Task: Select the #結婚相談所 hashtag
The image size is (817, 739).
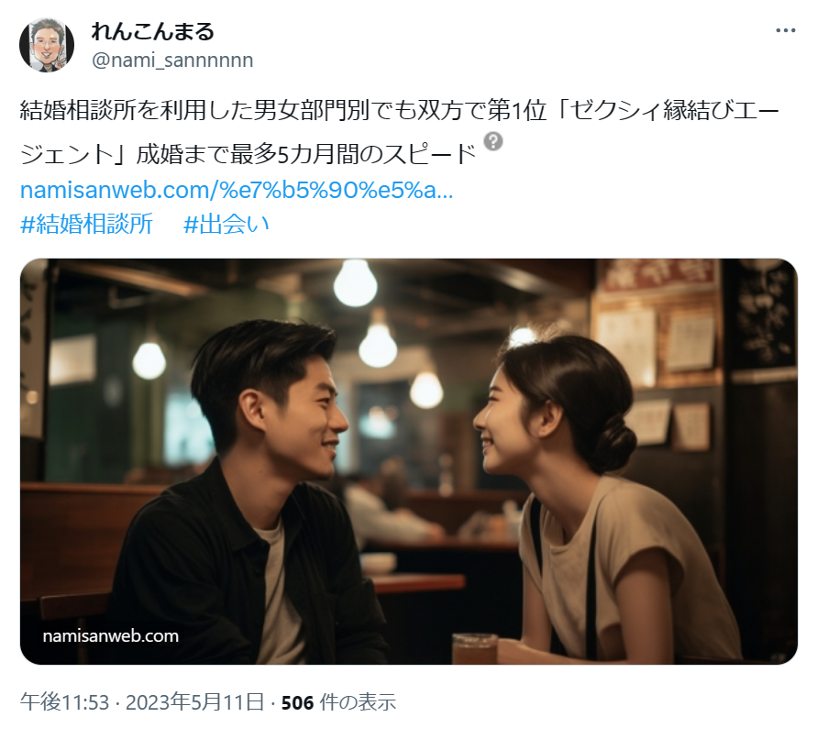Action: 86,224
